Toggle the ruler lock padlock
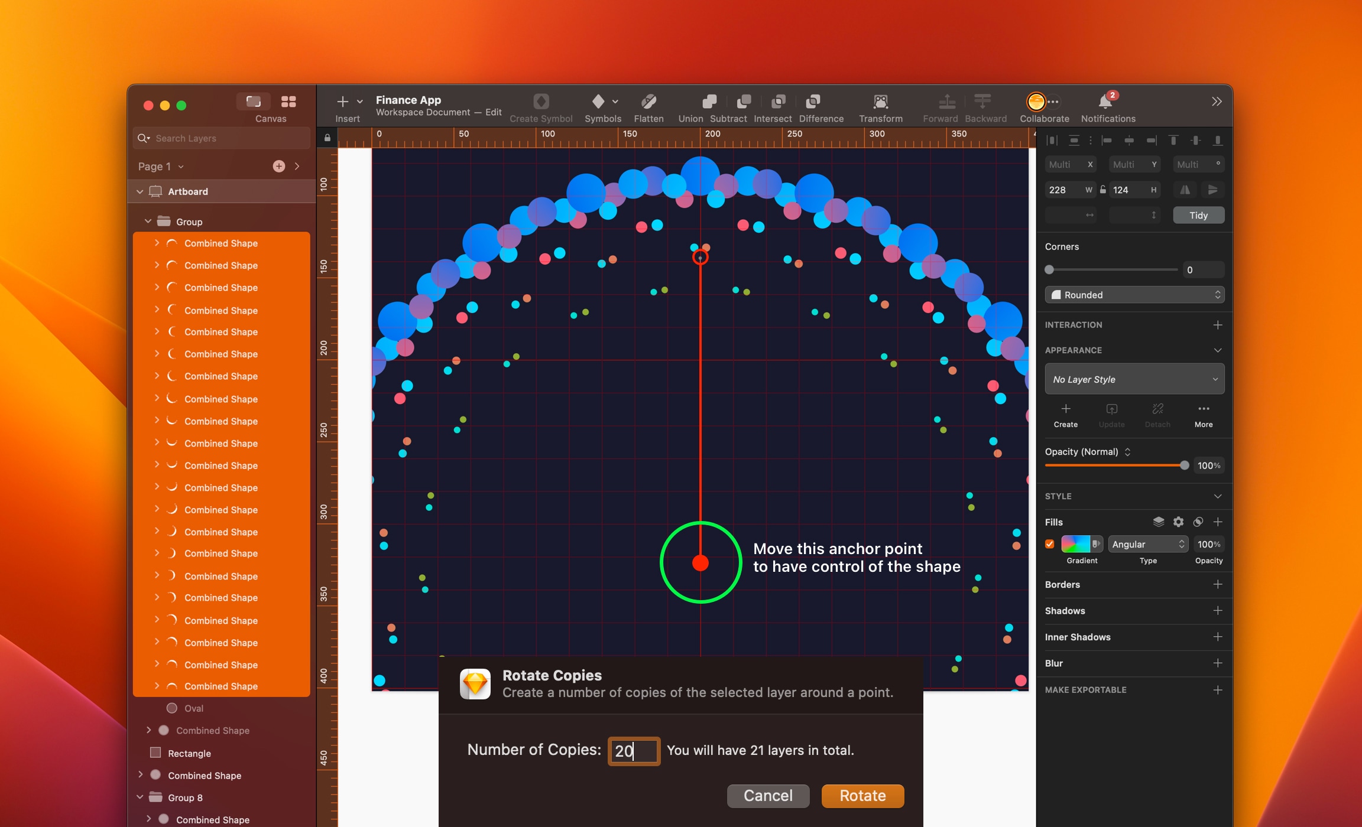Viewport: 1362px width, 827px height. pyautogui.click(x=327, y=136)
